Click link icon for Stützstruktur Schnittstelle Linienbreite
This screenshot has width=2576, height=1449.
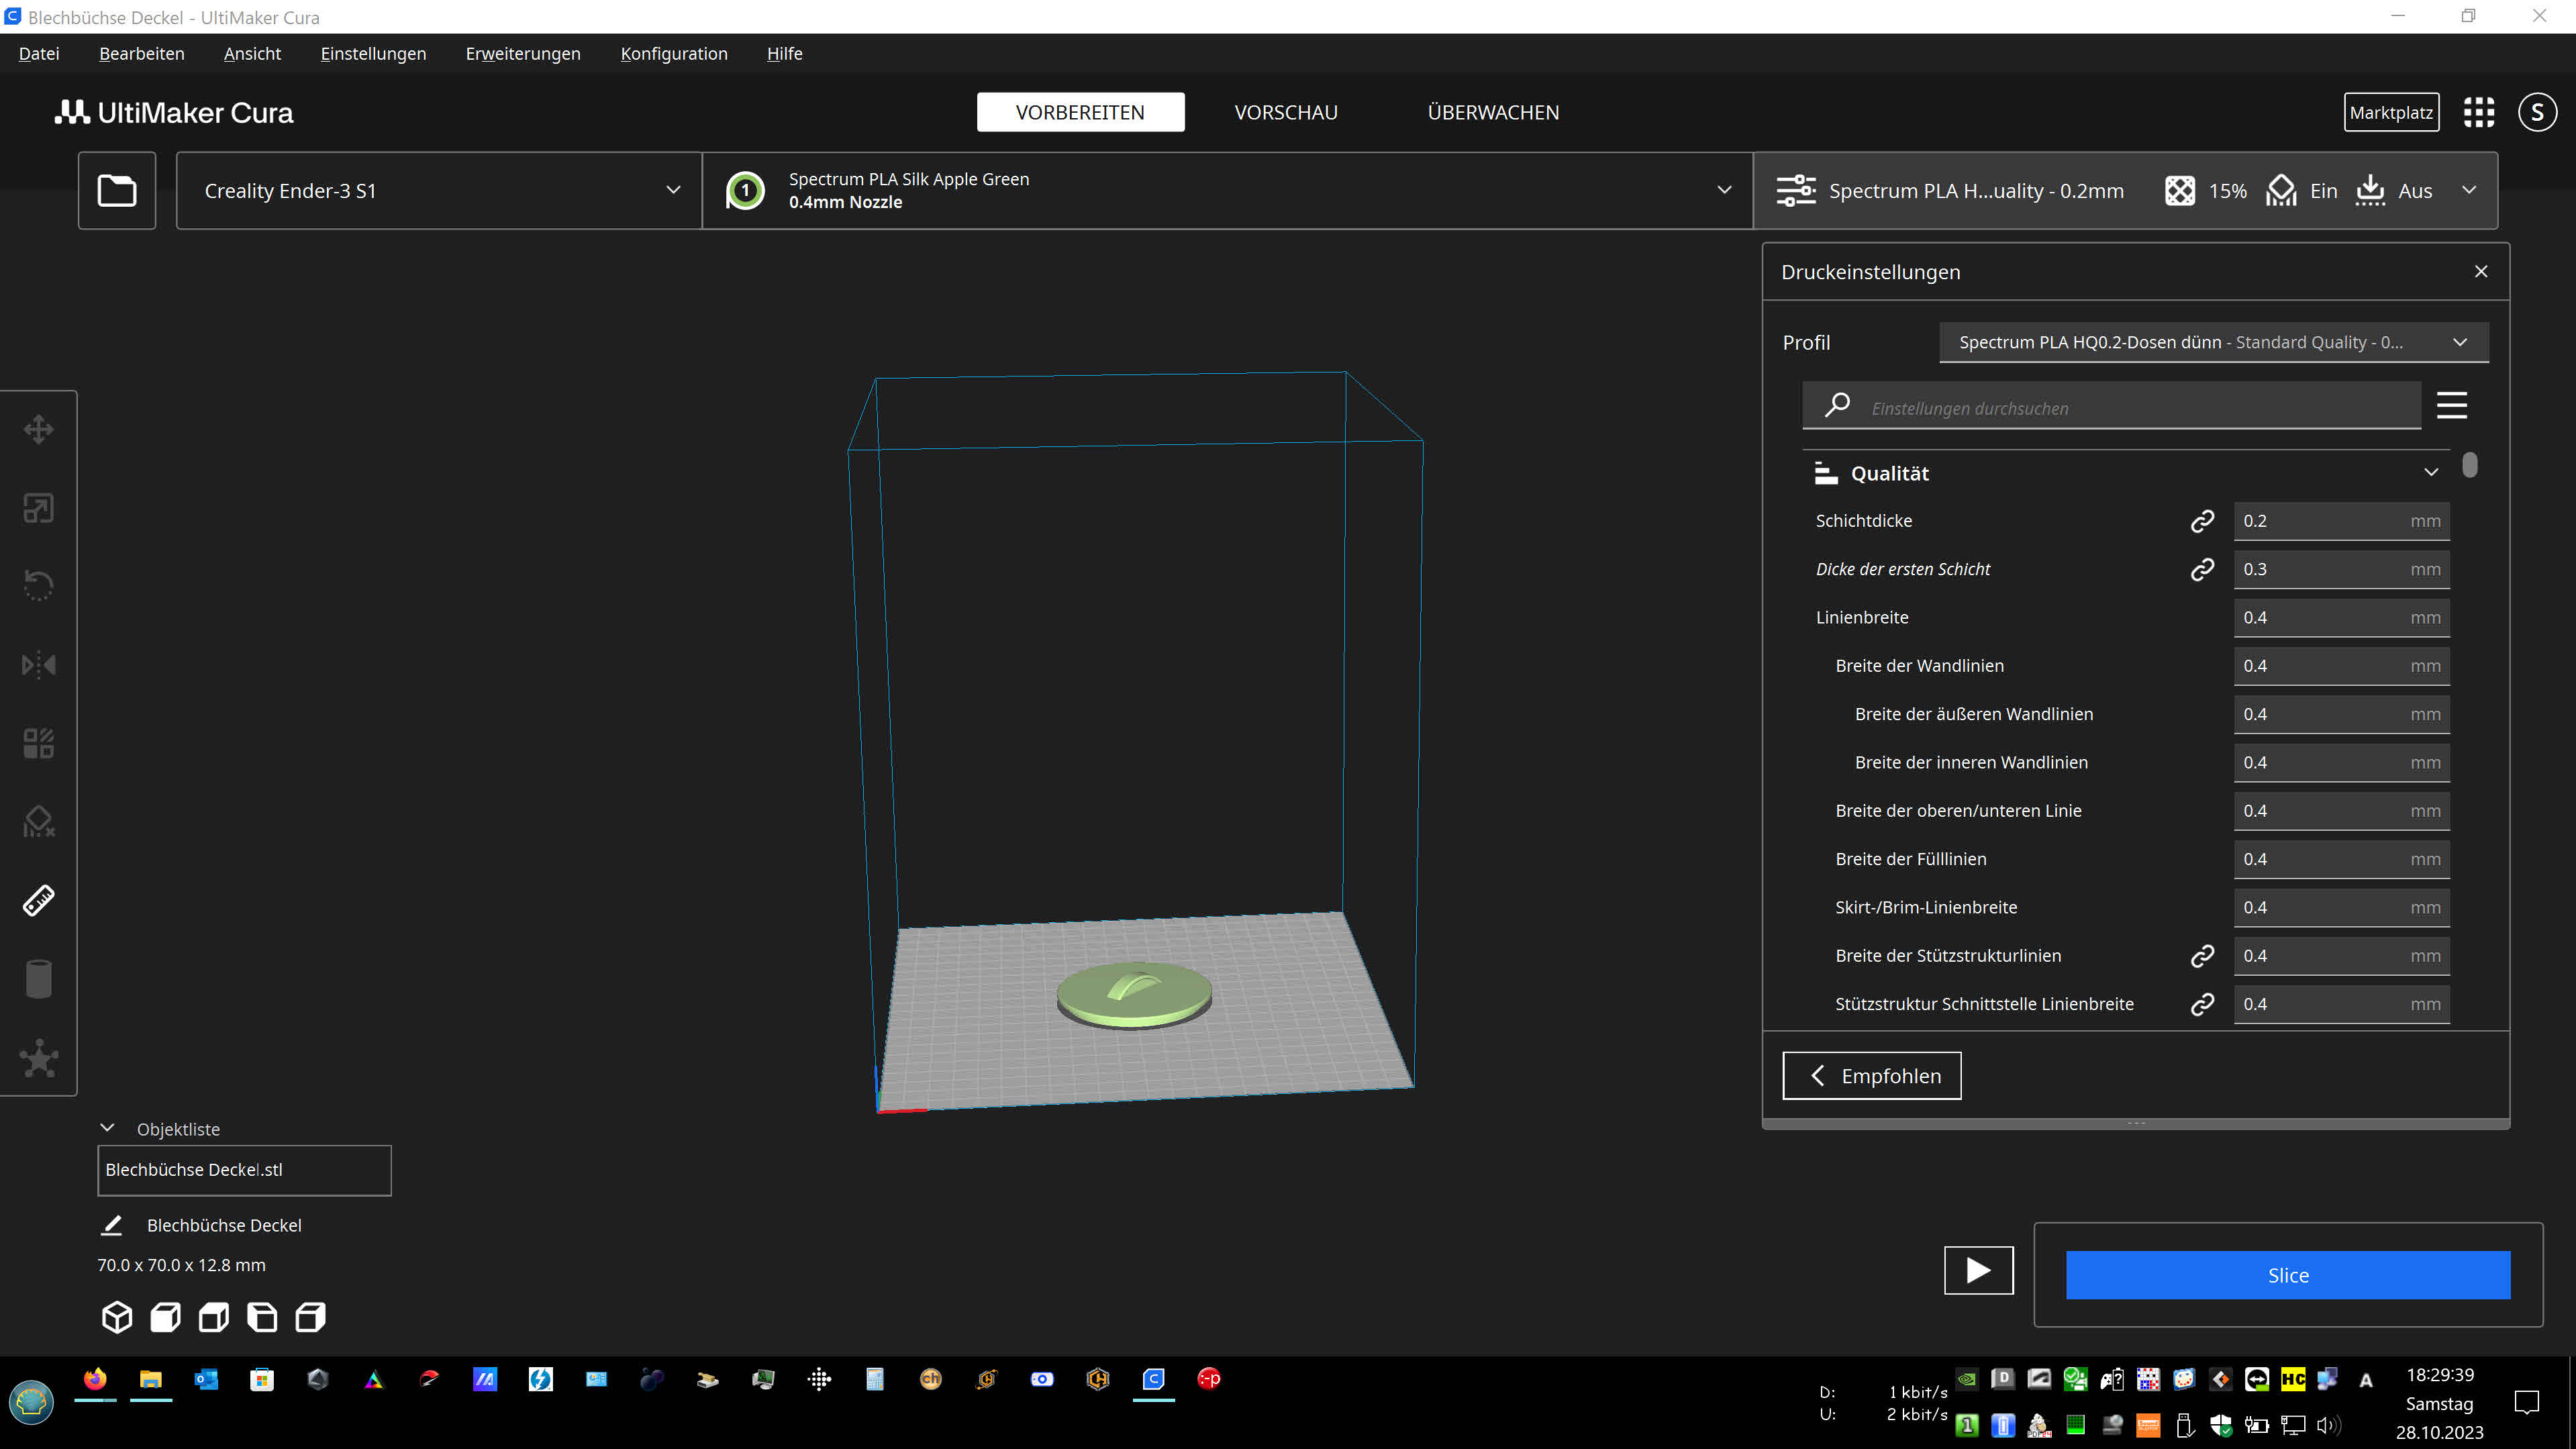(x=2202, y=1004)
